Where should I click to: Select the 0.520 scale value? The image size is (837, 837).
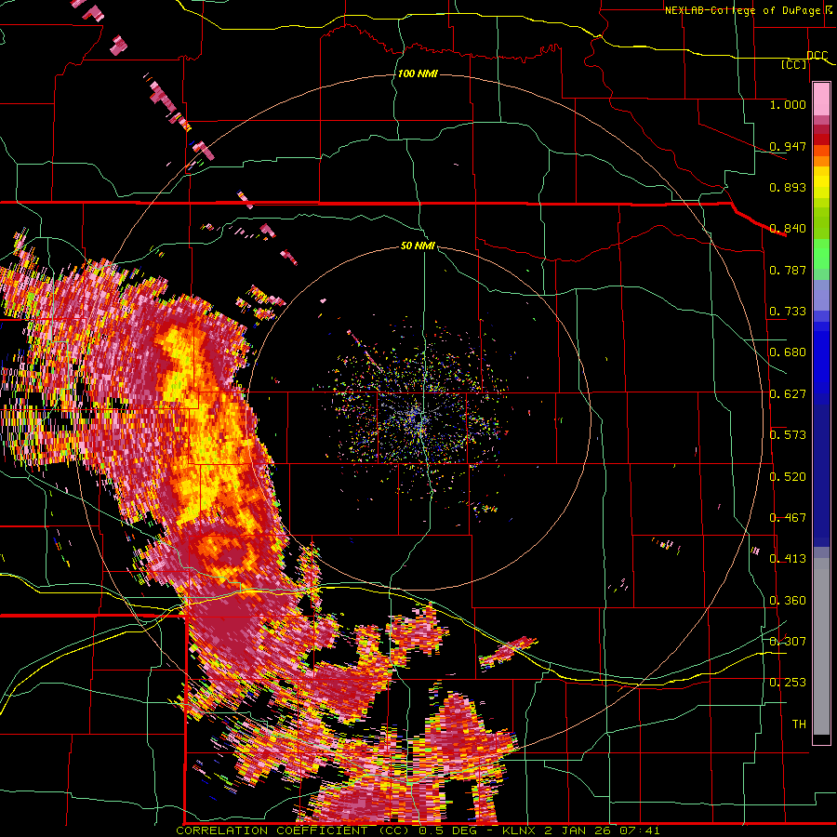(x=788, y=477)
